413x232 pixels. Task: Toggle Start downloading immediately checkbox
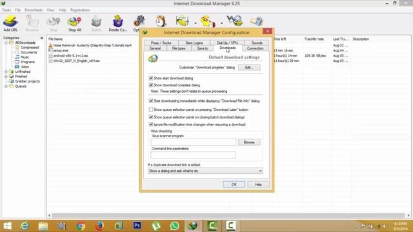[151, 101]
